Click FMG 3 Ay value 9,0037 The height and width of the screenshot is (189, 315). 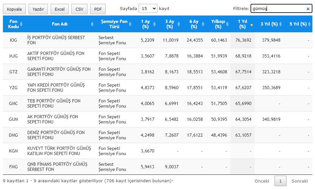point(171,167)
